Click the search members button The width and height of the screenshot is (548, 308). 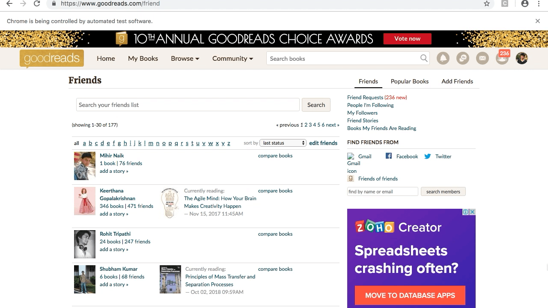[443, 192]
